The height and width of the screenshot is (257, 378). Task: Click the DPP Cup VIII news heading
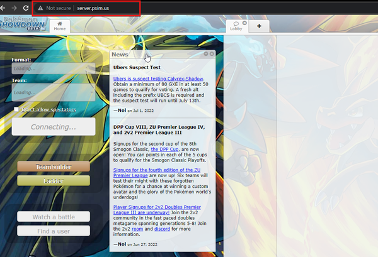[x=159, y=130]
